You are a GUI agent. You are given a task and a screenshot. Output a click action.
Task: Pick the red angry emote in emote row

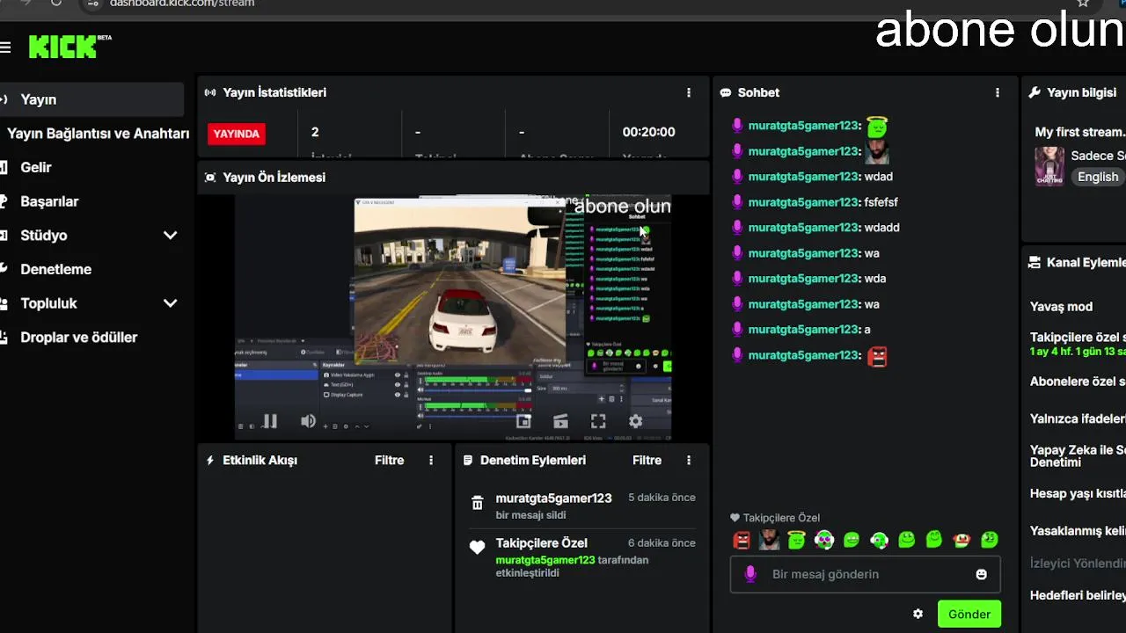coord(742,540)
